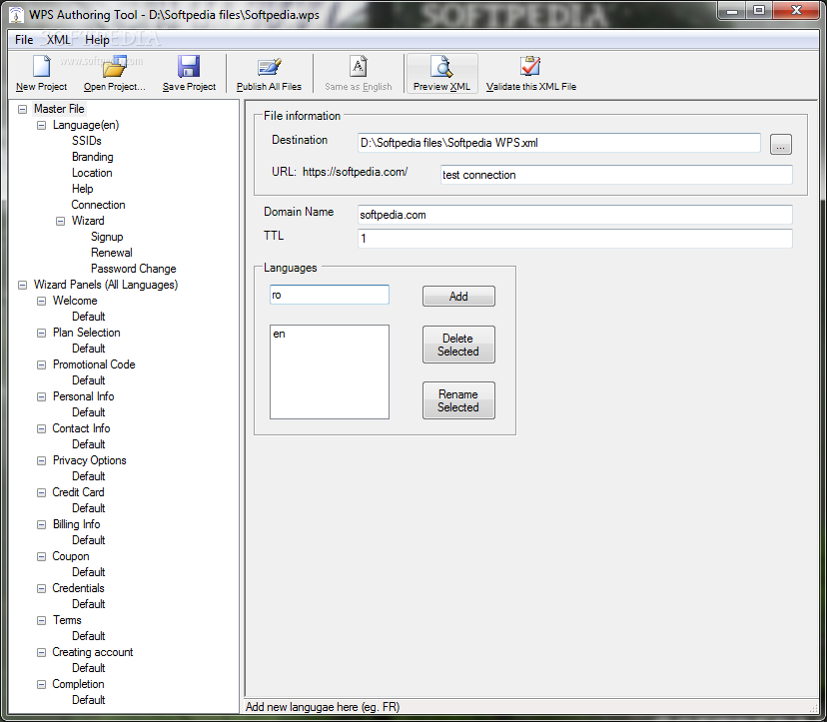
Task: Collapse the Language(en) tree node
Action: [41, 126]
